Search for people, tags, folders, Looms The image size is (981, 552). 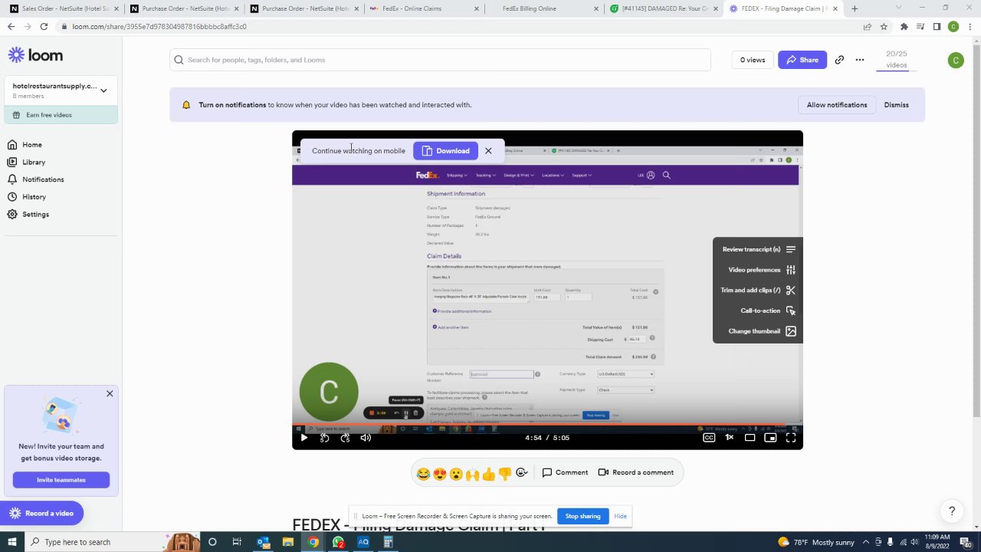click(x=440, y=60)
